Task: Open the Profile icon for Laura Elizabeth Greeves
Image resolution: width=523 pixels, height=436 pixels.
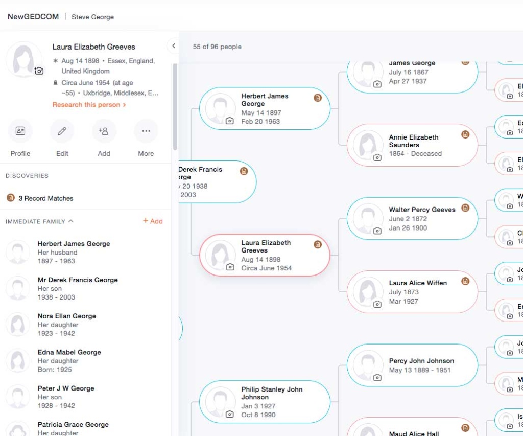Action: tap(20, 131)
